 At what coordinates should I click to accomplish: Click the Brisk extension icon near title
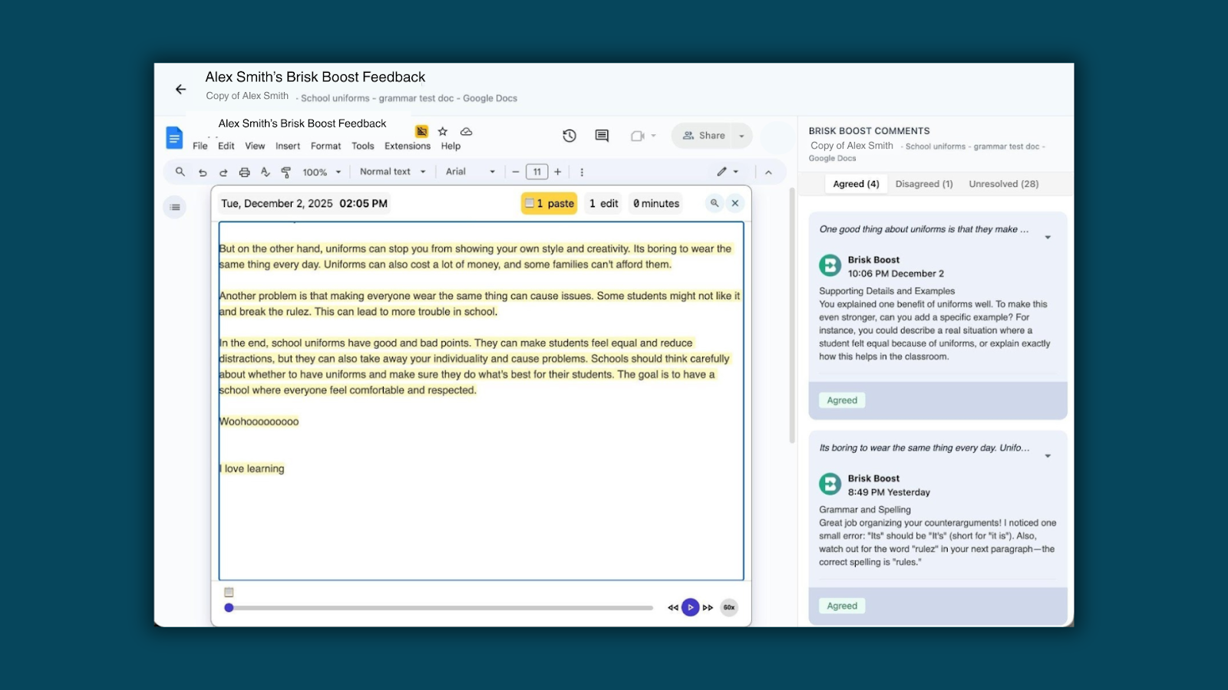421,131
